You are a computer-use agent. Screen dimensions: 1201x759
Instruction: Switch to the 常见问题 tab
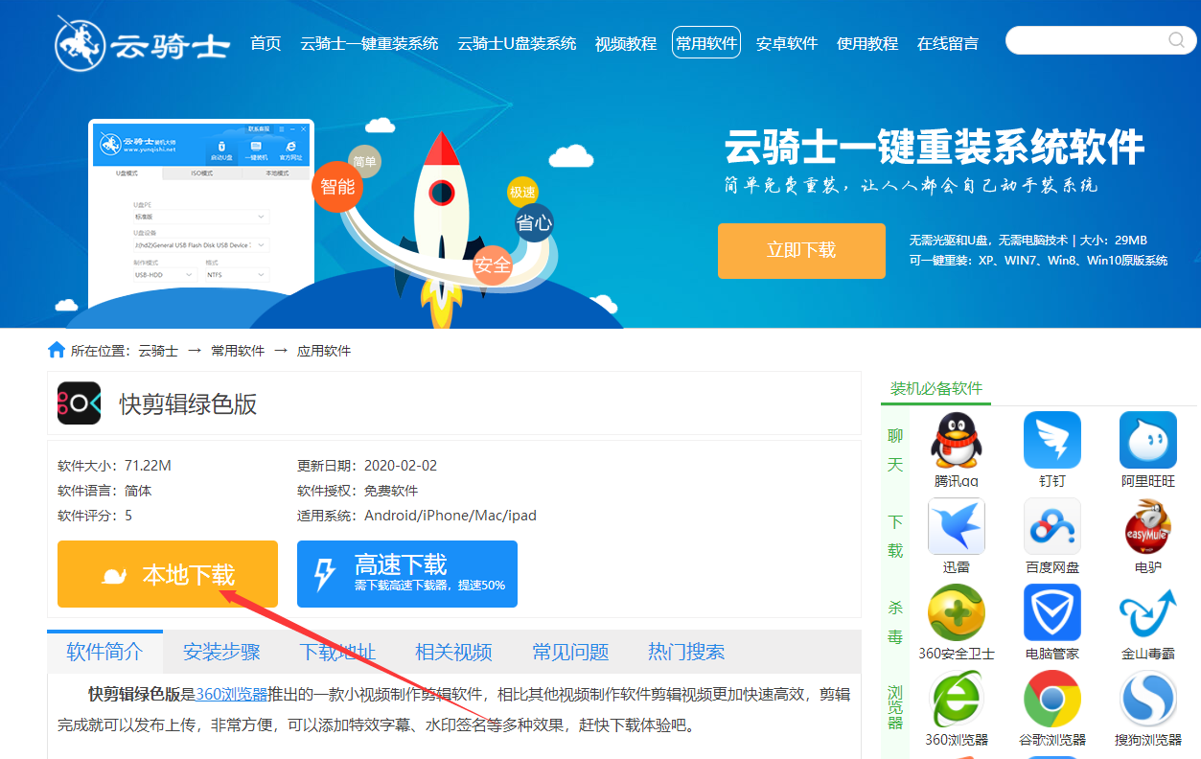(x=570, y=652)
